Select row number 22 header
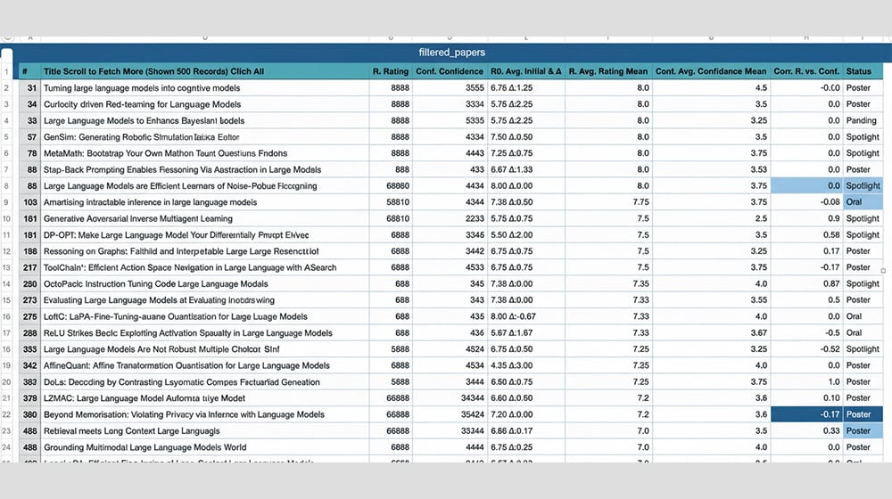 click(7, 414)
